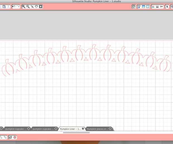Open the Line Color window icon
Image resolution: width=173 pixels, height=144 pixels.
click(153, 7)
